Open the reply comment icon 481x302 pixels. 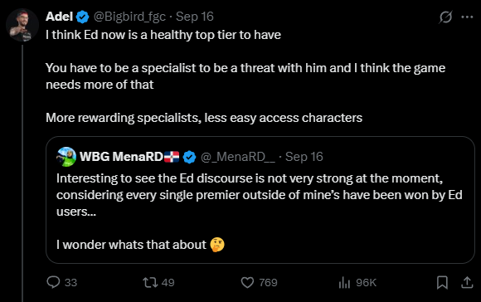coord(53,282)
